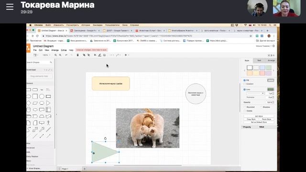The image size is (306, 172).
Task: Open the Arrange menu in draw.io
Action: tap(55, 50)
